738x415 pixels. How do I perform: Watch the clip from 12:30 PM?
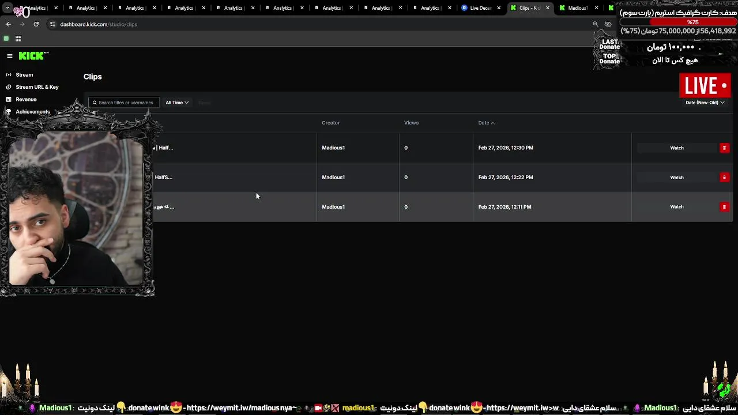(677, 148)
